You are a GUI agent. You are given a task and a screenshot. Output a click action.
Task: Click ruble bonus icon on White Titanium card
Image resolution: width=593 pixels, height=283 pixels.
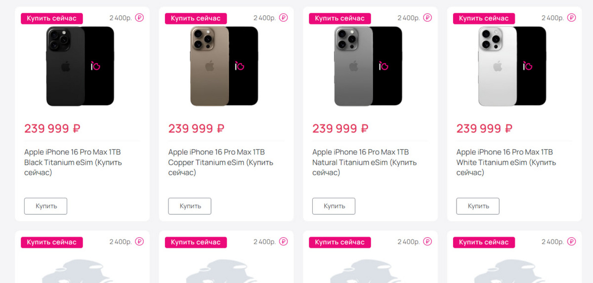coord(571,18)
